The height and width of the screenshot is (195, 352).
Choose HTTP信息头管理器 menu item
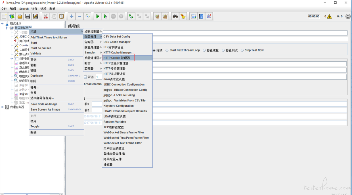pos(127,63)
